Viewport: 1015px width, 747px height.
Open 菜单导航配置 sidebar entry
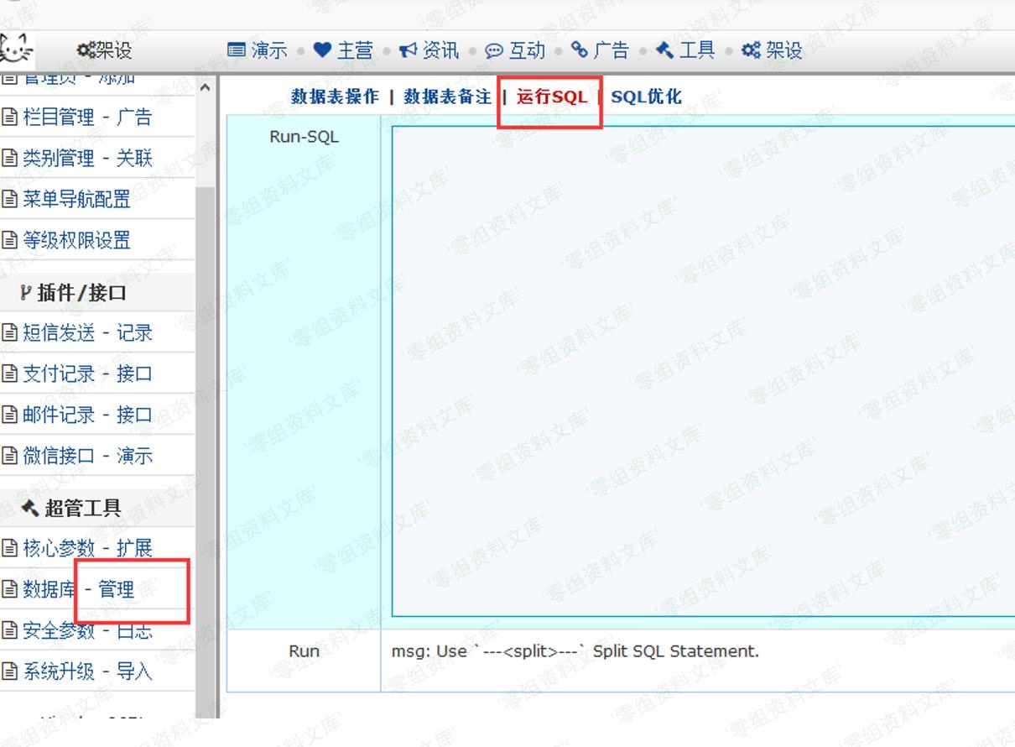tap(76, 199)
